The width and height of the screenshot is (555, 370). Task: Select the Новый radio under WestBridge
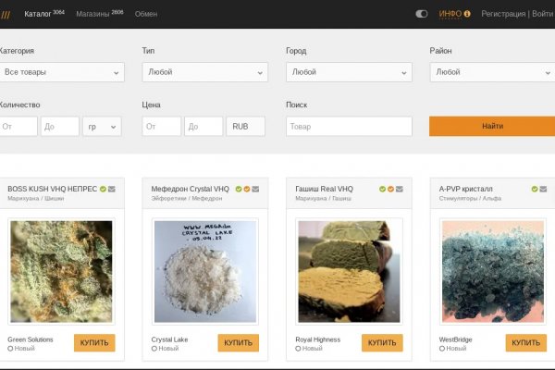tap(442, 349)
